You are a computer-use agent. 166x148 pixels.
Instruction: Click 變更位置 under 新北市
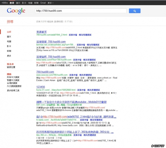(11, 67)
